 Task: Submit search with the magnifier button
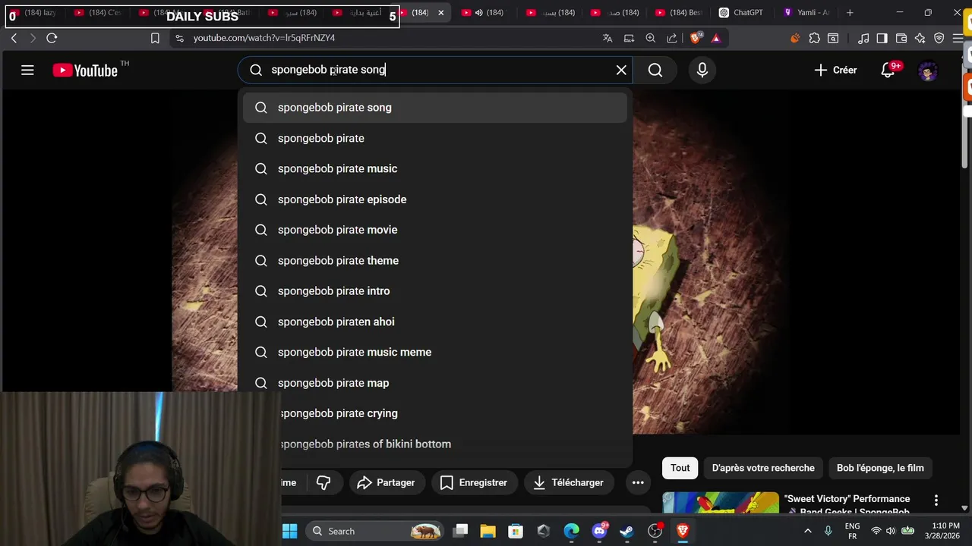click(x=655, y=70)
